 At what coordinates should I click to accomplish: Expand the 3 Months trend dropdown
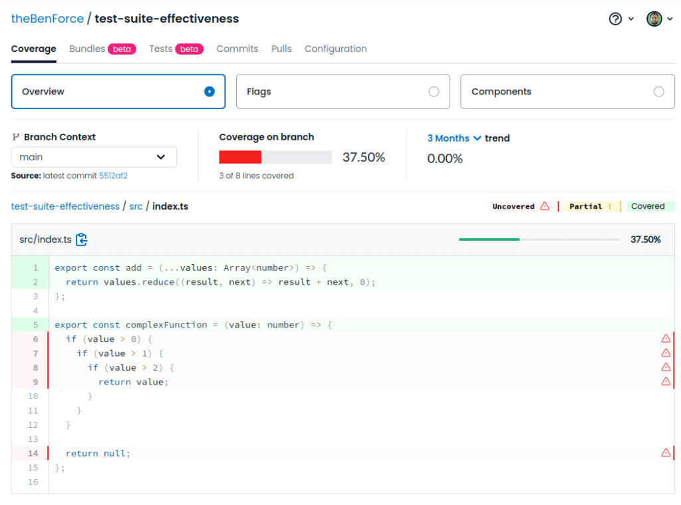click(454, 138)
